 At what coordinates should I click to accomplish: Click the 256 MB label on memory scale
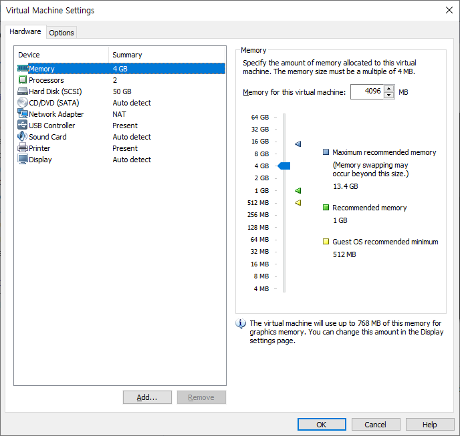tap(258, 215)
